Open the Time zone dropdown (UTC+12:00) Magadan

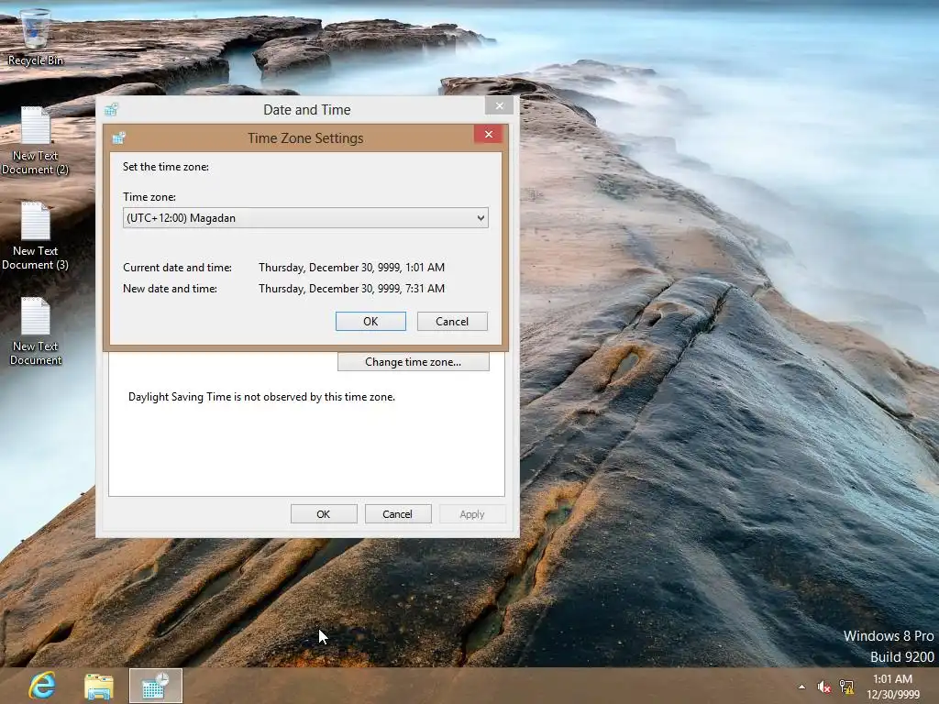305,218
